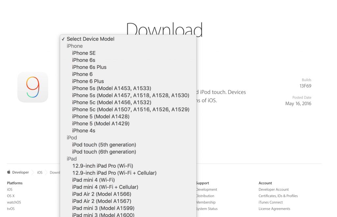The height and width of the screenshot is (217, 337).
Task: Click the iOS breadcrumb item
Action: tap(39, 172)
